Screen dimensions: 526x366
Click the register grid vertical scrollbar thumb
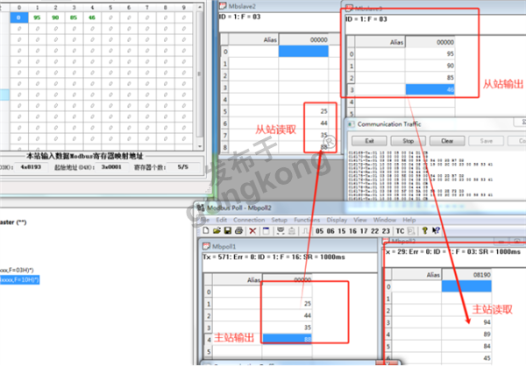click(x=200, y=74)
